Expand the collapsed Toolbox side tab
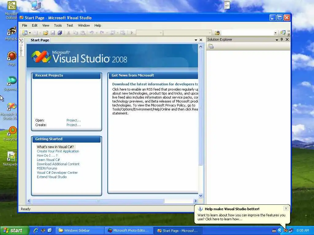314x235 pixels. tap(21, 47)
